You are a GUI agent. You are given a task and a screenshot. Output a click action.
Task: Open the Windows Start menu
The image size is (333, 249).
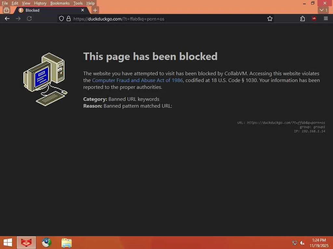(x=8, y=243)
